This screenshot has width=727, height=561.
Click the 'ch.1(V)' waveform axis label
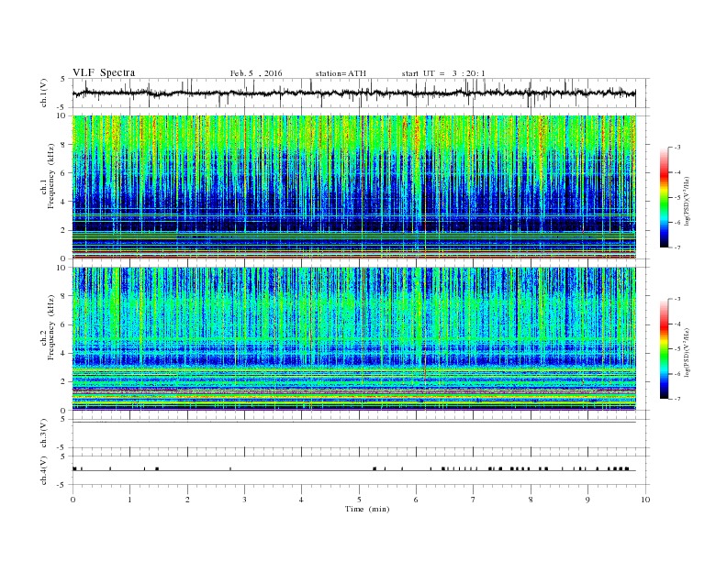(x=44, y=93)
